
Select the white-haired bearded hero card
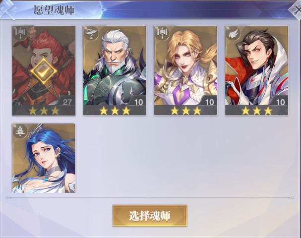[x=115, y=70]
